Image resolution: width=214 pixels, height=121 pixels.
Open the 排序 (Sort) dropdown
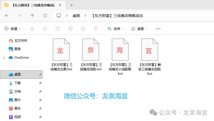pos(115,29)
